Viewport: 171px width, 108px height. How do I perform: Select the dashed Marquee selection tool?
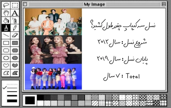pos(15,5)
